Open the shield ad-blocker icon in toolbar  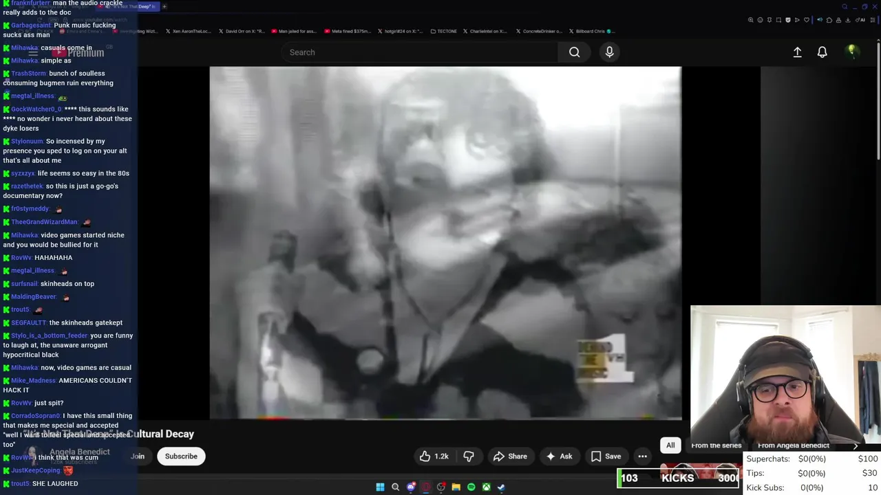click(x=788, y=20)
